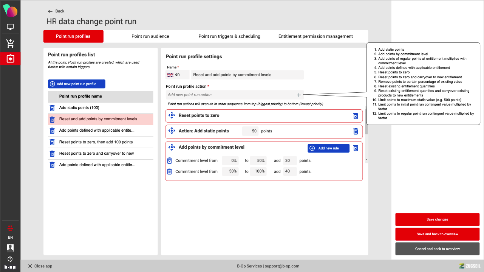Open the shopping cart icon in sidebar
Screen dimensions: 484x272
pyautogui.click(x=10, y=44)
